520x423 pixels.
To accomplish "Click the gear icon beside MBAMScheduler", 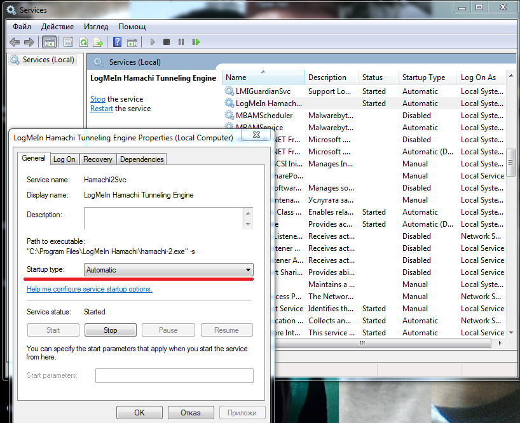I will (229, 115).
